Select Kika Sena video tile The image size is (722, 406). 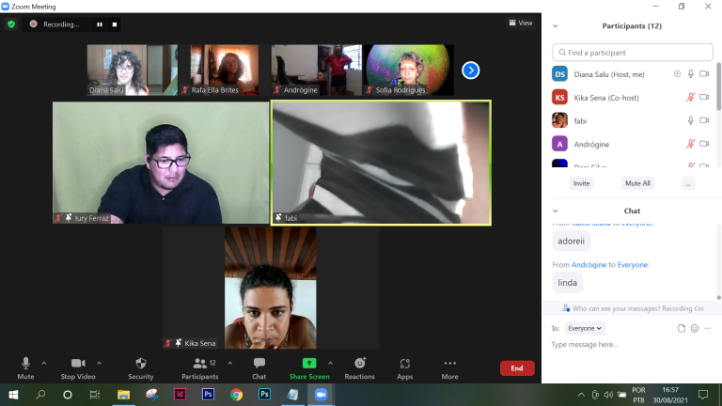[271, 288]
